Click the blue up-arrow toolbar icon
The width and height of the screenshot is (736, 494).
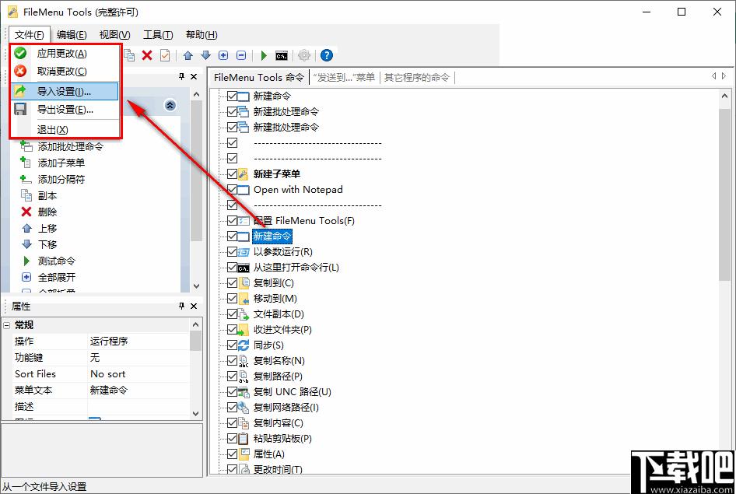point(186,54)
